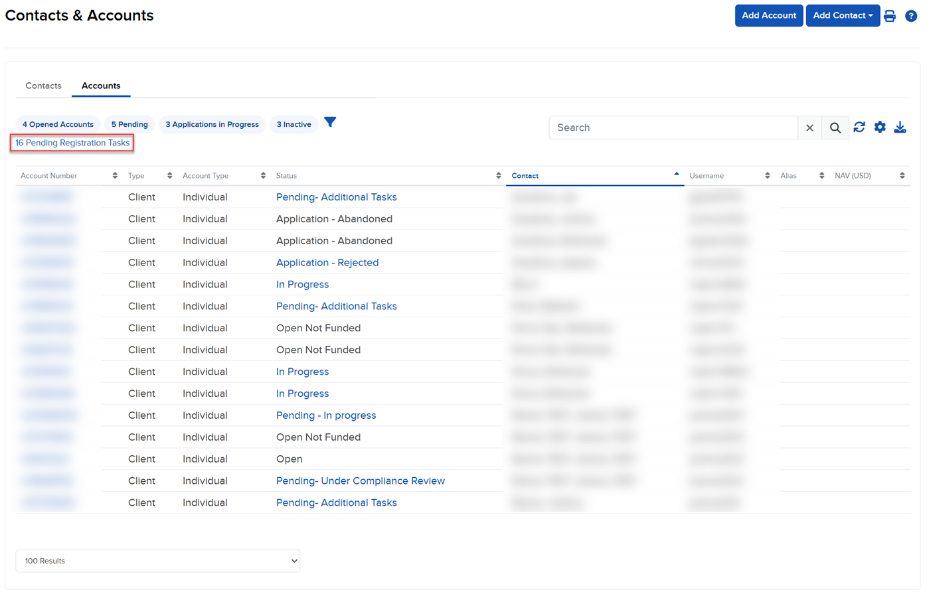This screenshot has height=592, width=929.
Task: Open 16 Pending Registration Tasks
Action: 72,143
